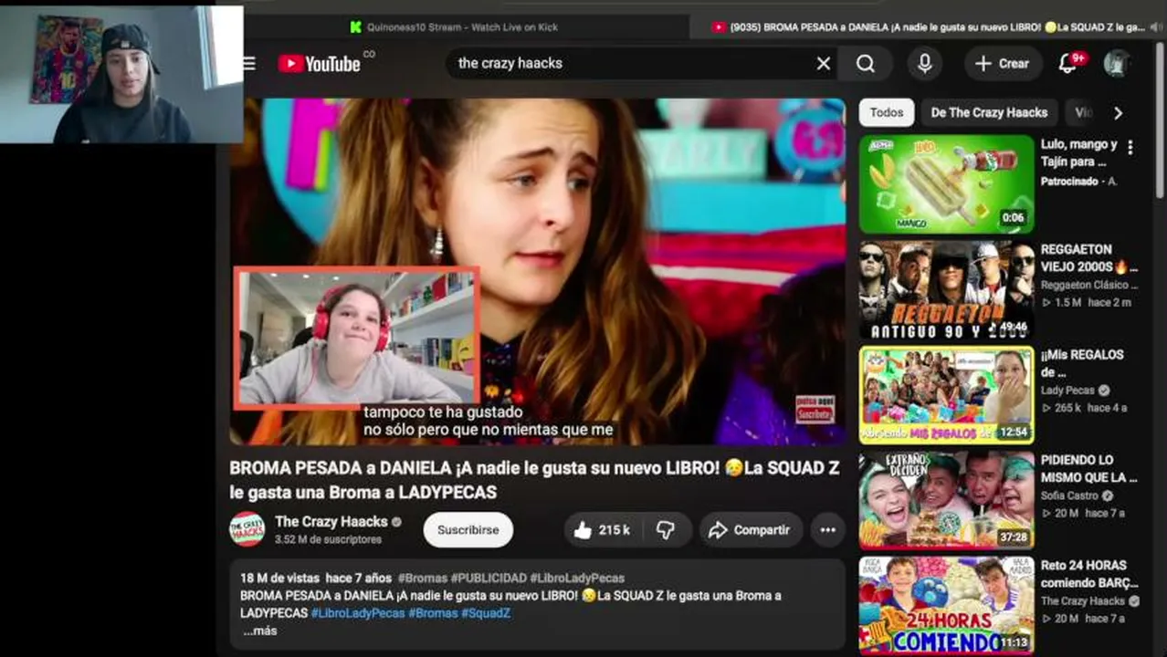Screen dimensions: 1167x657
Task: Open the PIDIENDO LO MISMO QUE LA thumbnail
Action: [946, 500]
